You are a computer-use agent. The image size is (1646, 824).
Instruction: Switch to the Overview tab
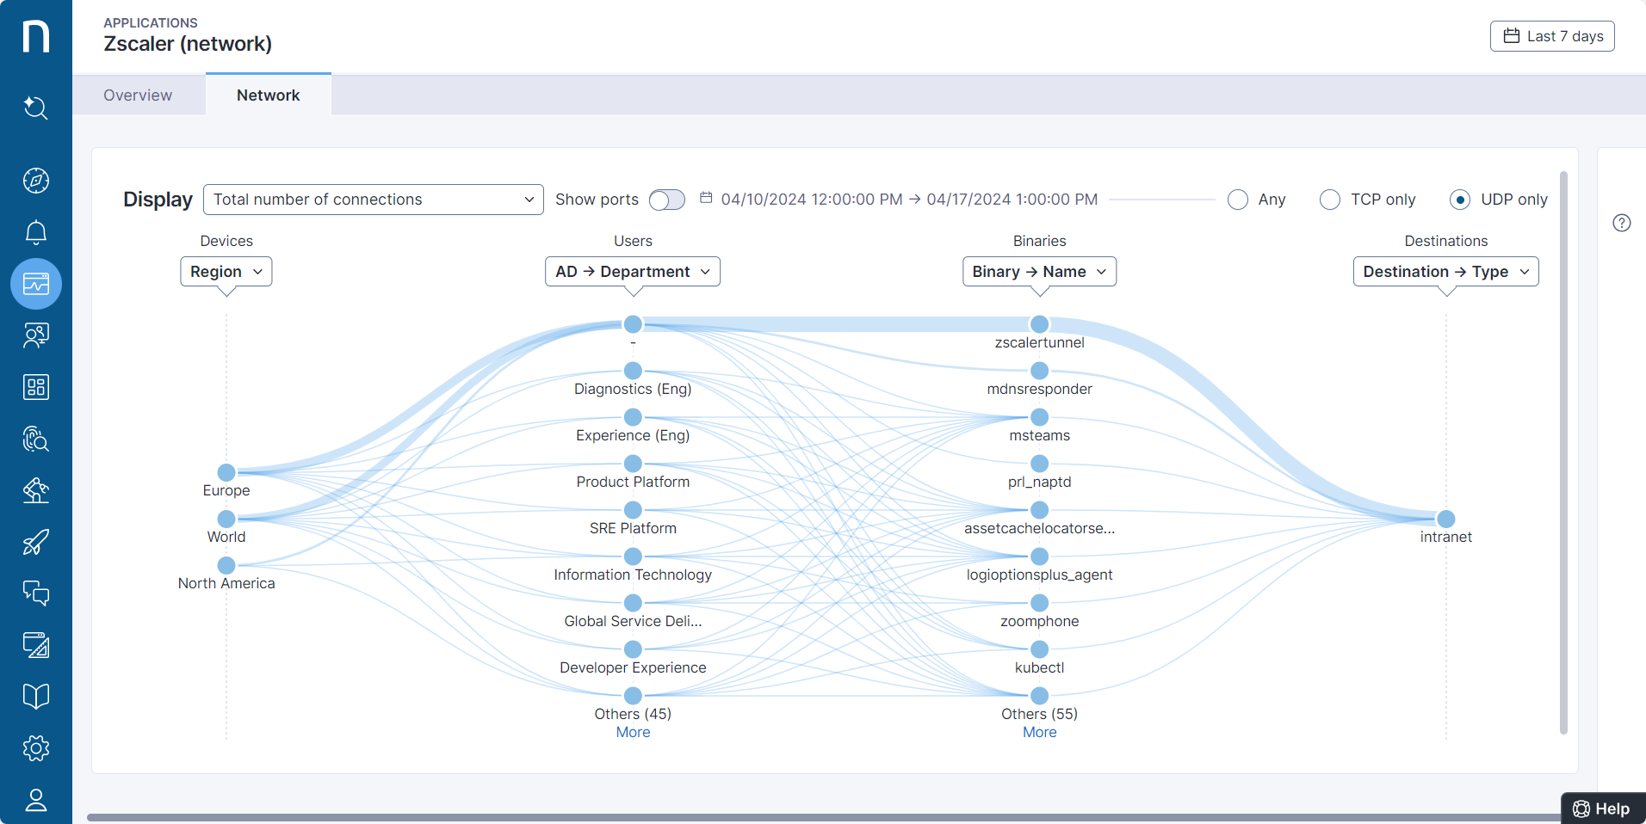[x=137, y=95]
